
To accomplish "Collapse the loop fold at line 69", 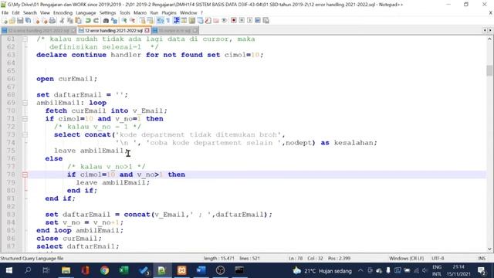I will 25,103.
